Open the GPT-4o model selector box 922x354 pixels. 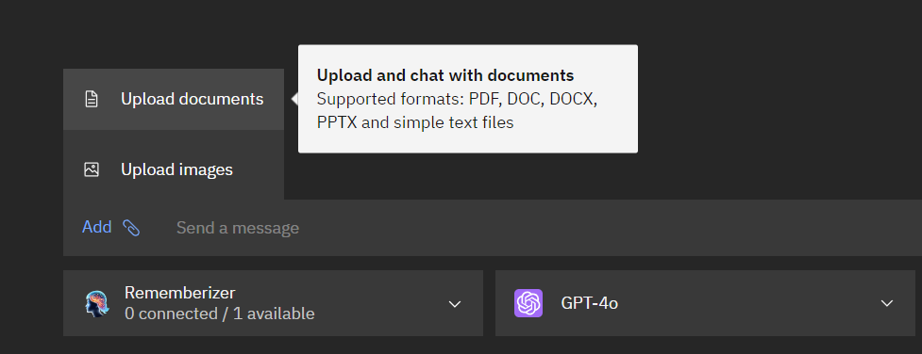[705, 303]
